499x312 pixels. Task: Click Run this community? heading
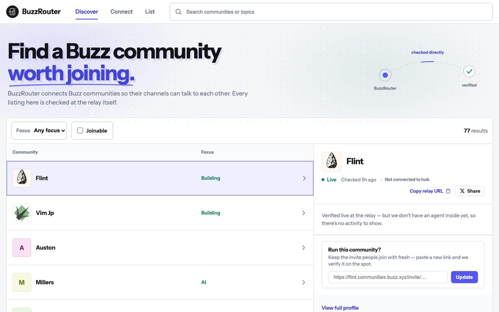354,250
